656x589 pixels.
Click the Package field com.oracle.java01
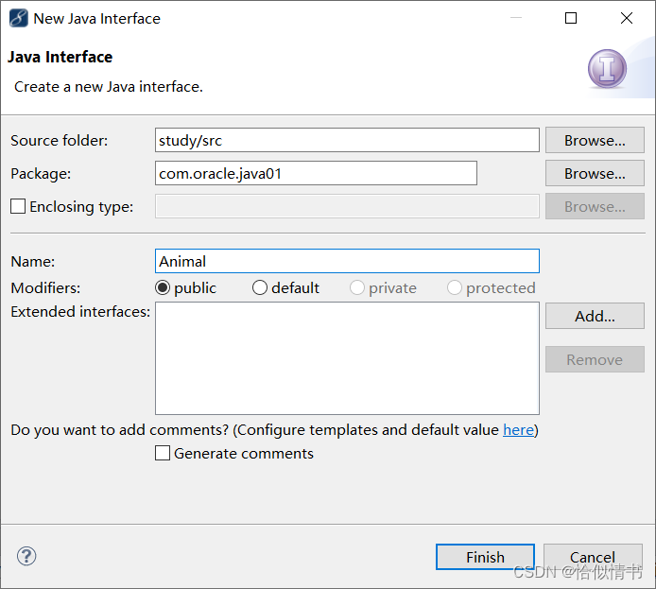(x=316, y=173)
